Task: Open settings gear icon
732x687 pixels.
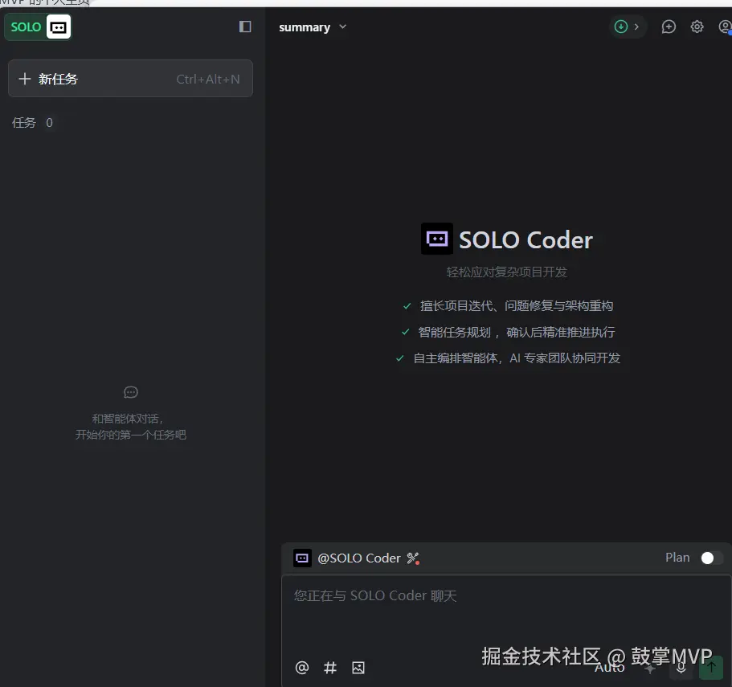Action: click(x=697, y=27)
